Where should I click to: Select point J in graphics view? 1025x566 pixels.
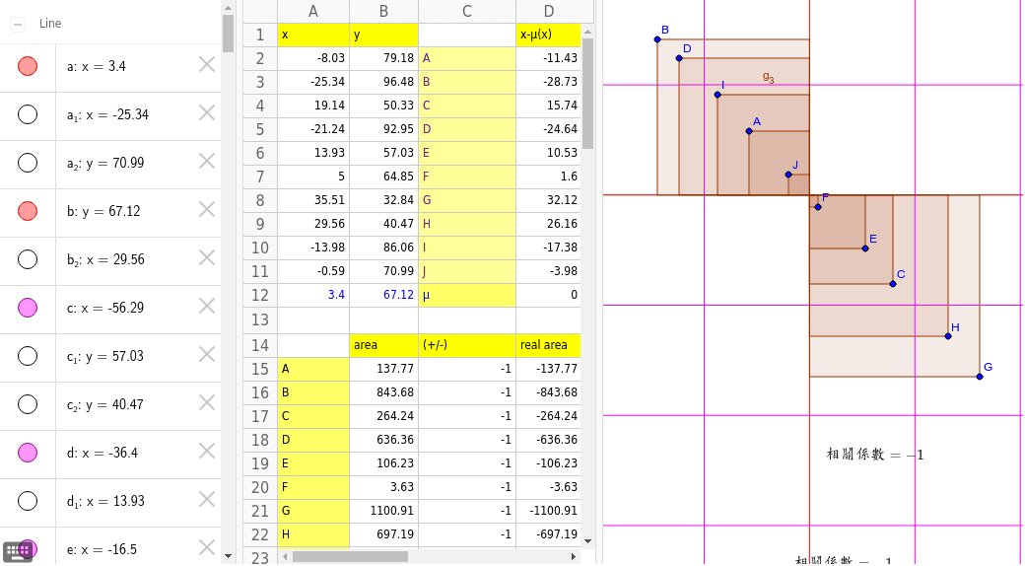pos(788,175)
